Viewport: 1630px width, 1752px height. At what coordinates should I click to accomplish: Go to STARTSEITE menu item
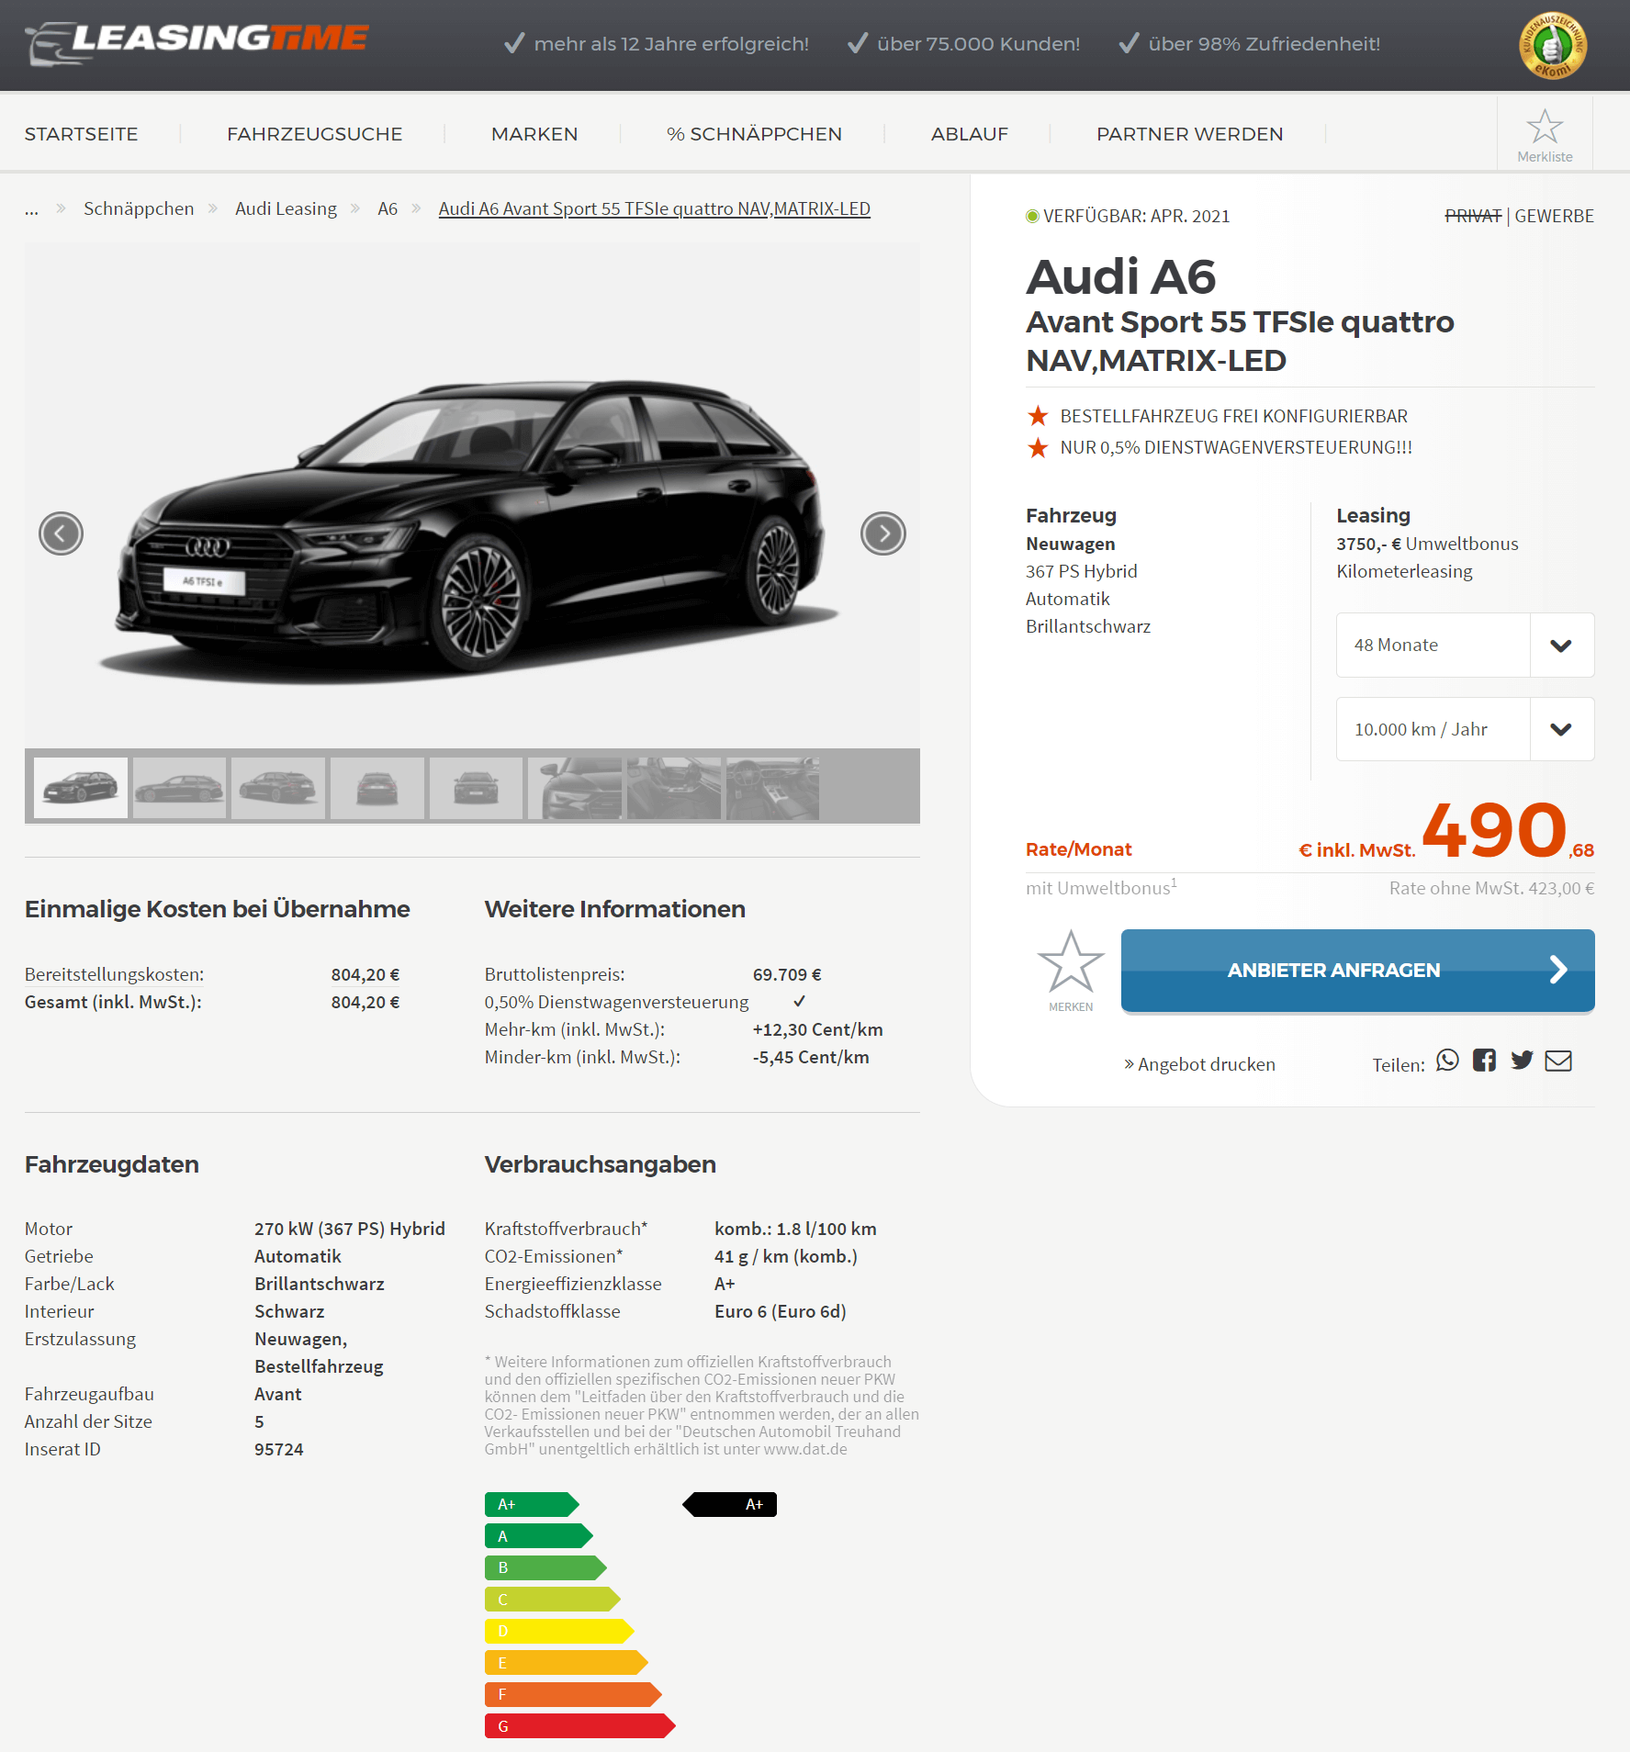pos(81,134)
